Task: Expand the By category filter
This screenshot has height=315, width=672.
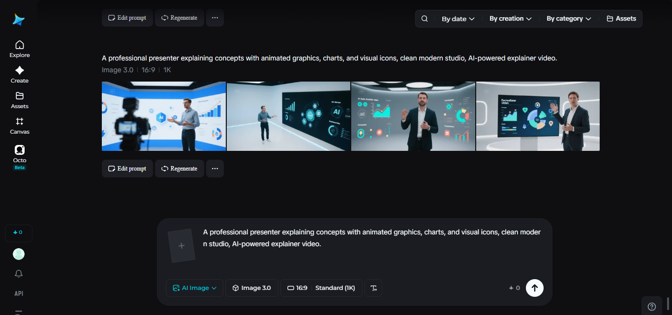Action: (x=569, y=19)
